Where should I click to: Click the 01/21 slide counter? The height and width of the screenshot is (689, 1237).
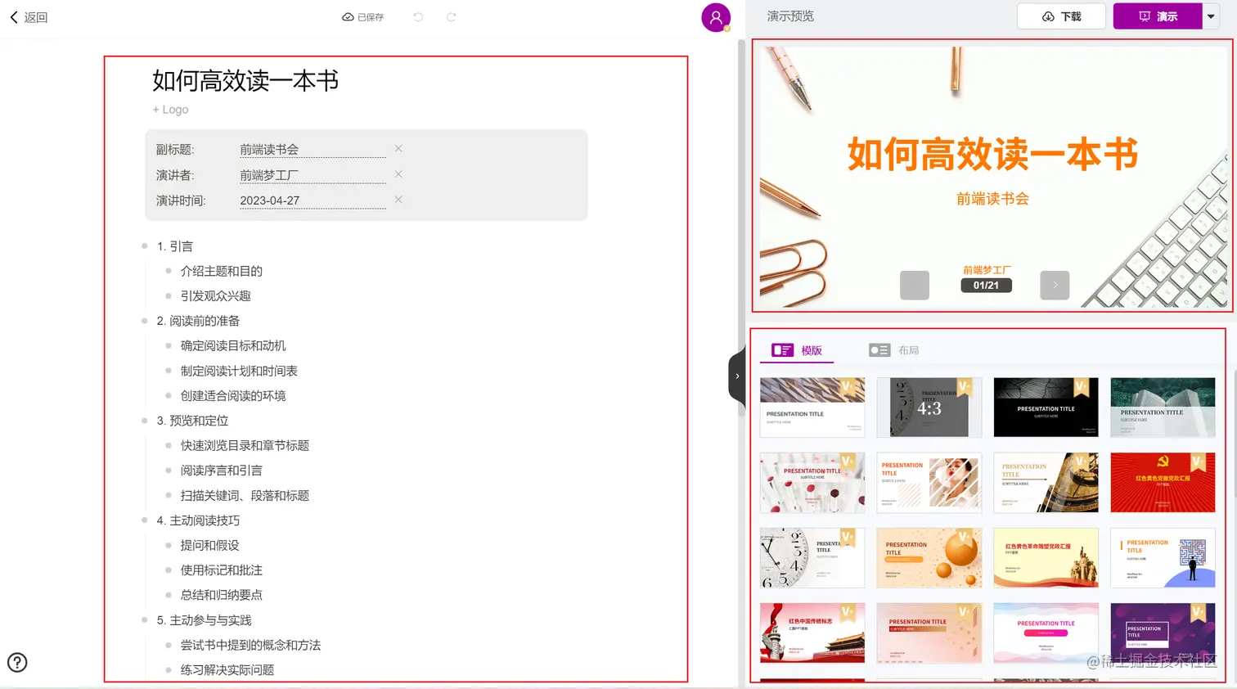pyautogui.click(x=986, y=286)
